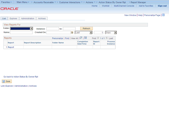Open the Days unit dropdown

111,33
